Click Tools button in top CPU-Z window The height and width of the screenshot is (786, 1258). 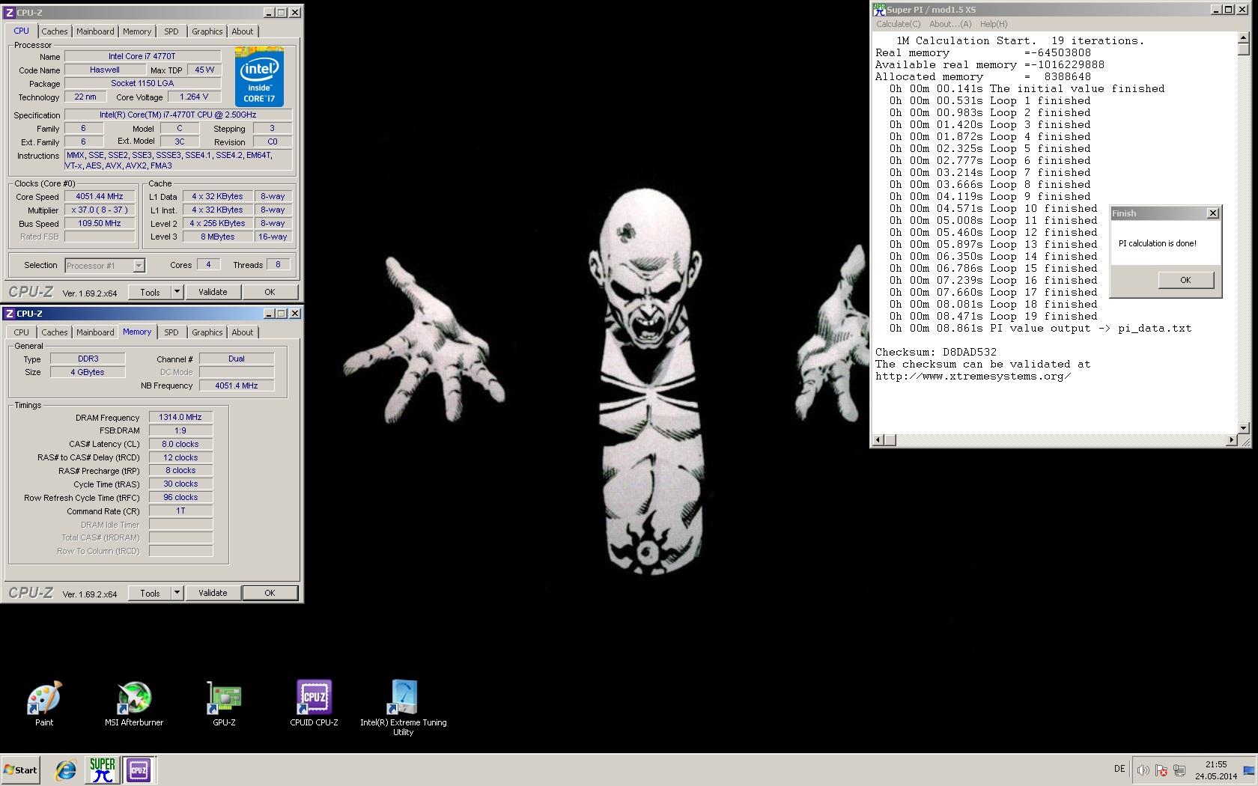pos(150,292)
